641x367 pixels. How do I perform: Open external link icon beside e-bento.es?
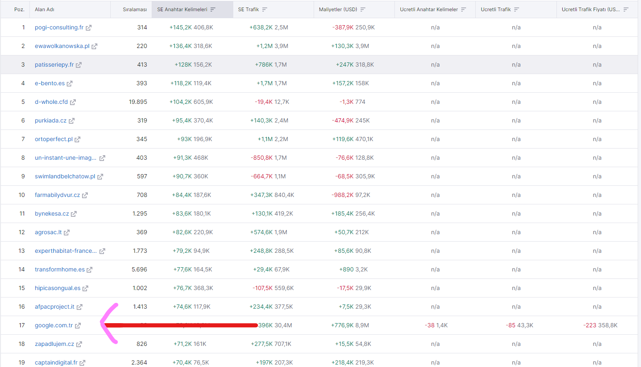tap(70, 84)
